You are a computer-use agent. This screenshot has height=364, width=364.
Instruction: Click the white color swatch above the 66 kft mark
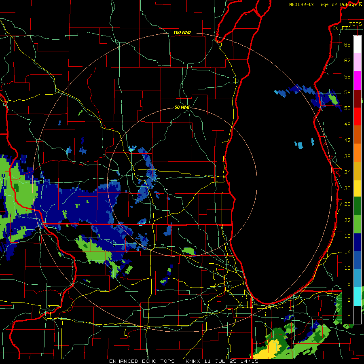pos(357,44)
